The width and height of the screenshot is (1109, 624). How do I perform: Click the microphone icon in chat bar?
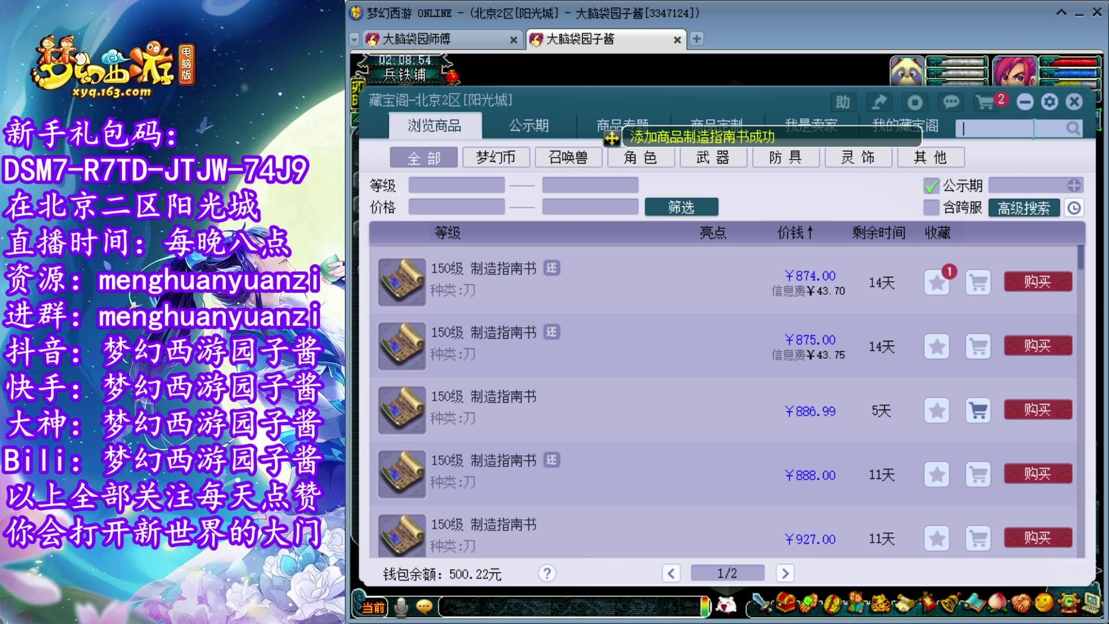click(401, 607)
